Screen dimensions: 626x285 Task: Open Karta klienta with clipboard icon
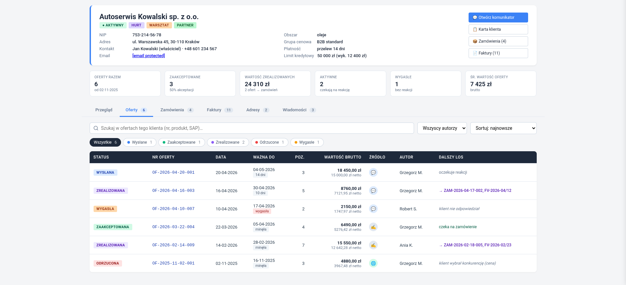click(498, 29)
